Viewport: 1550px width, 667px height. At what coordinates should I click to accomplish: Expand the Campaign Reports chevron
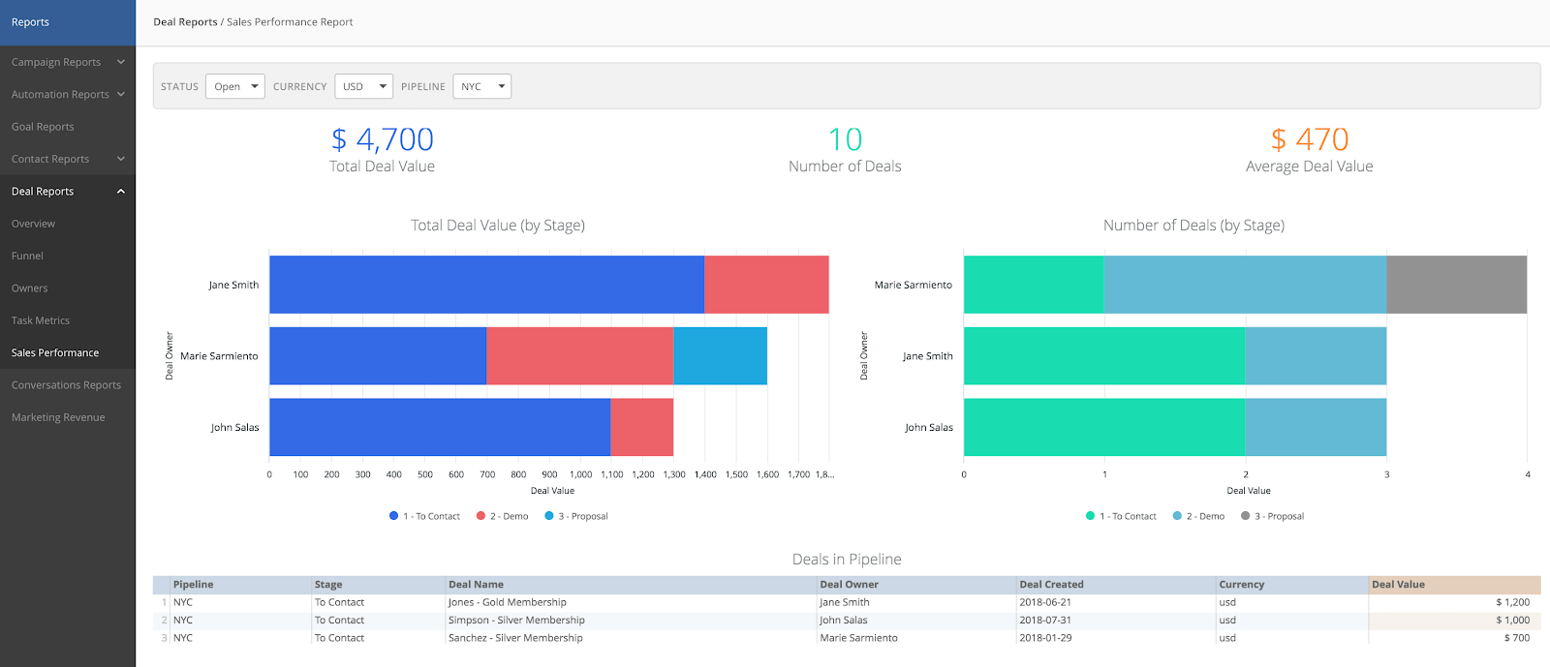pos(121,62)
